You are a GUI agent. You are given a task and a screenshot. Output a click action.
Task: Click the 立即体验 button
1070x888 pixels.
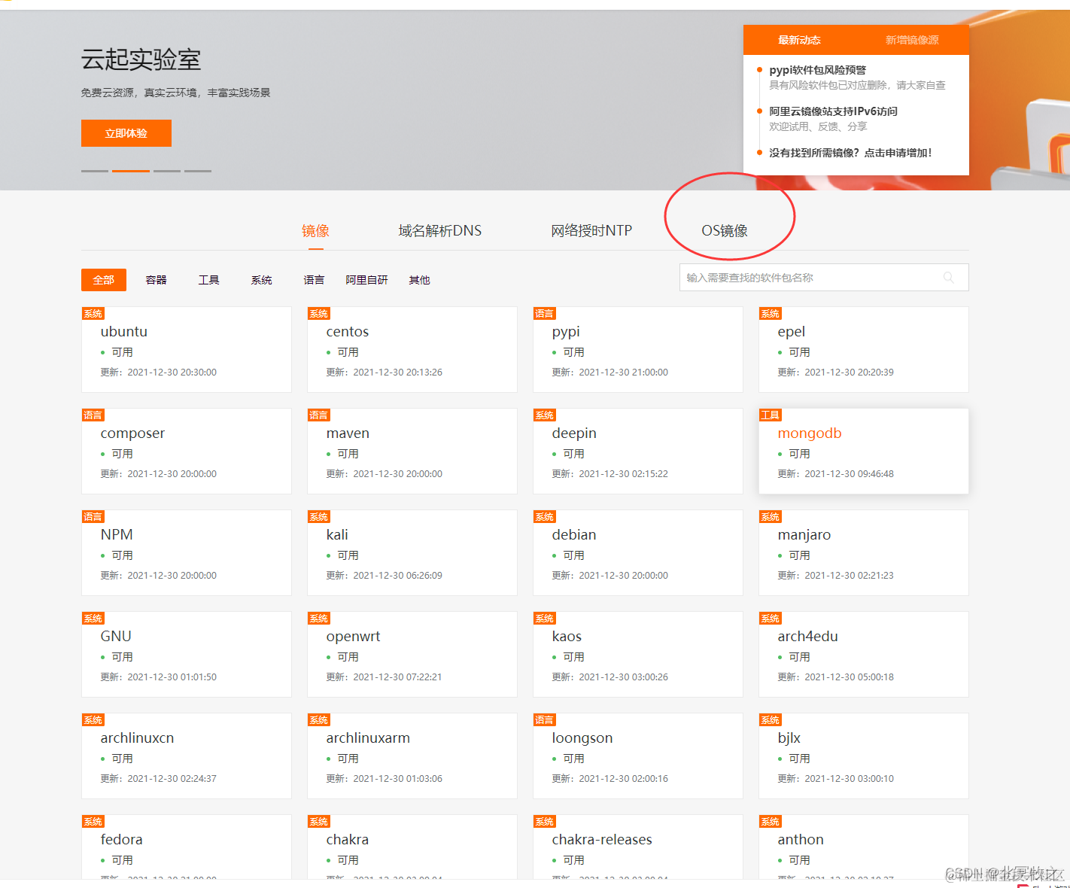[x=126, y=133]
